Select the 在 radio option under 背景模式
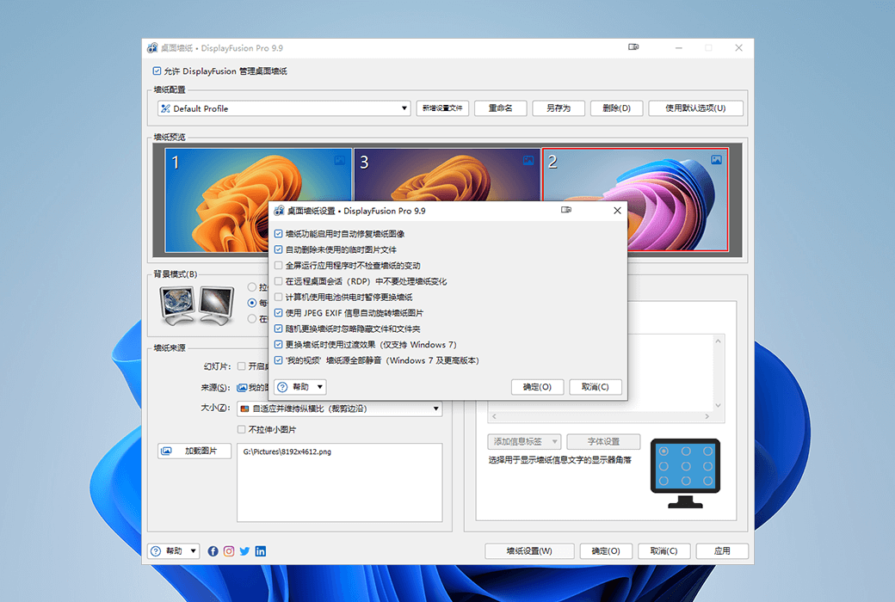 pos(251,319)
